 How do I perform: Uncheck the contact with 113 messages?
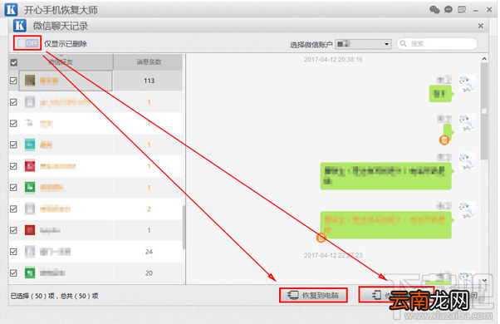(x=13, y=81)
